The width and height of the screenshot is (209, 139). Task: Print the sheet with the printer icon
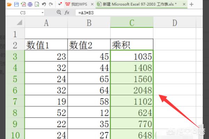click(30, 5)
